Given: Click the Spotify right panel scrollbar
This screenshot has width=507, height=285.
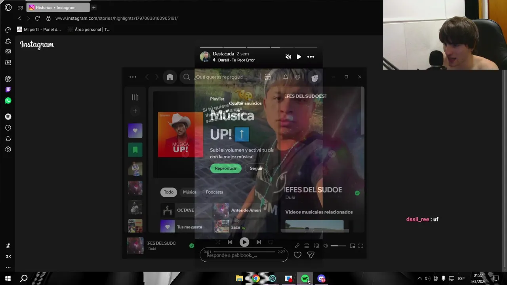Looking at the screenshot, I should point(362,111).
